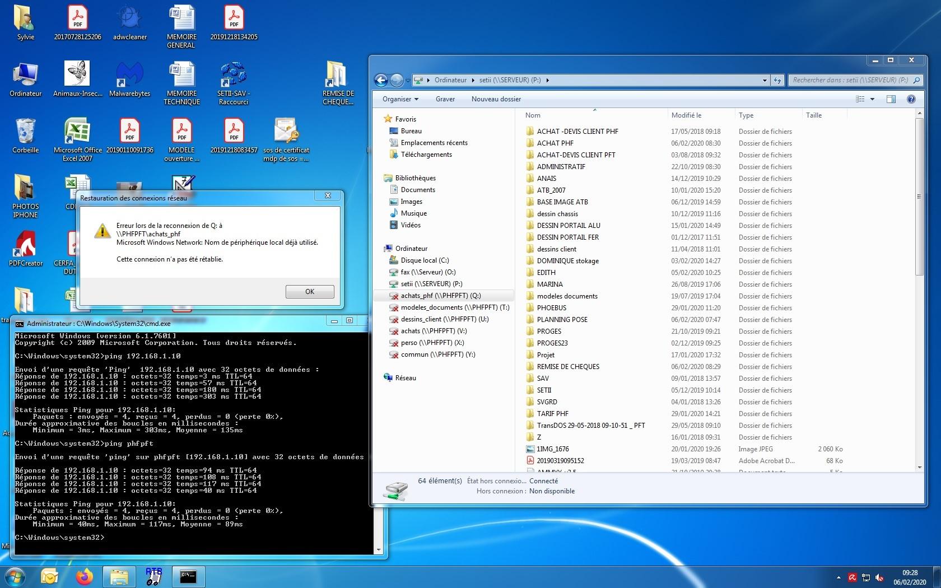Open view options dropdown arrow
Screen dimensions: 941x588
tap(872, 99)
